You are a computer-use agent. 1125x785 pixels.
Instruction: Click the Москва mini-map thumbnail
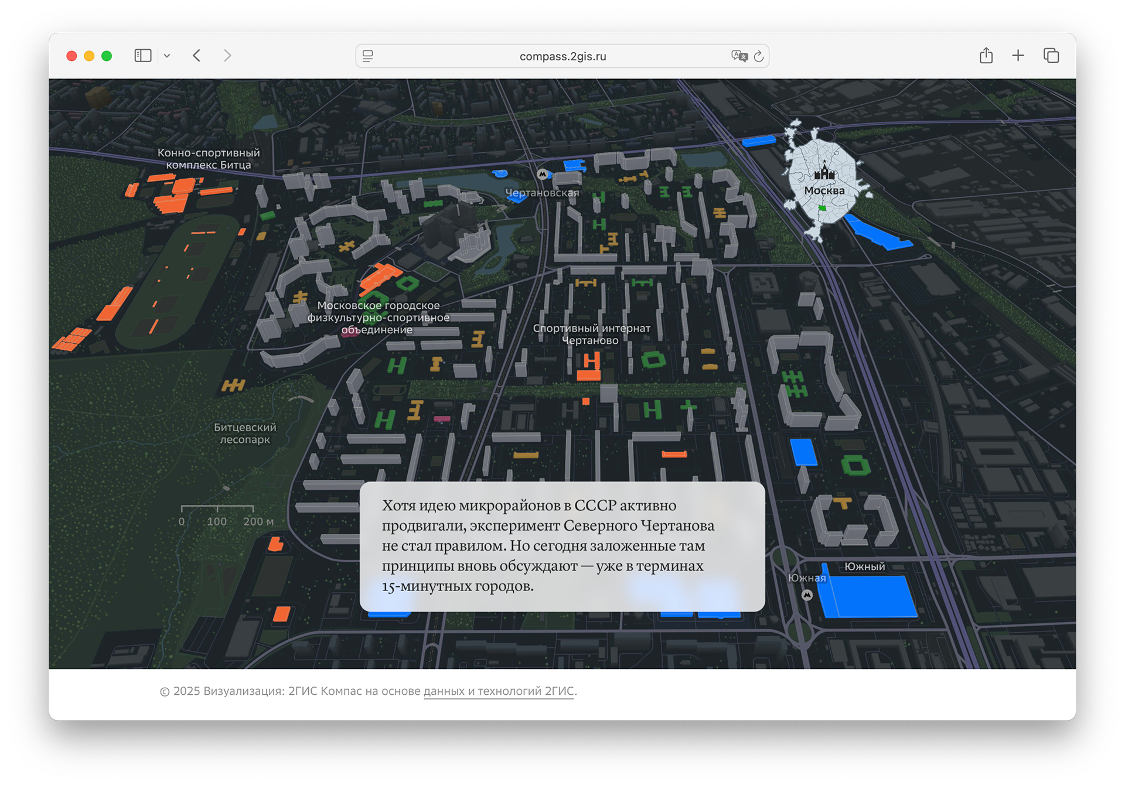click(x=825, y=180)
